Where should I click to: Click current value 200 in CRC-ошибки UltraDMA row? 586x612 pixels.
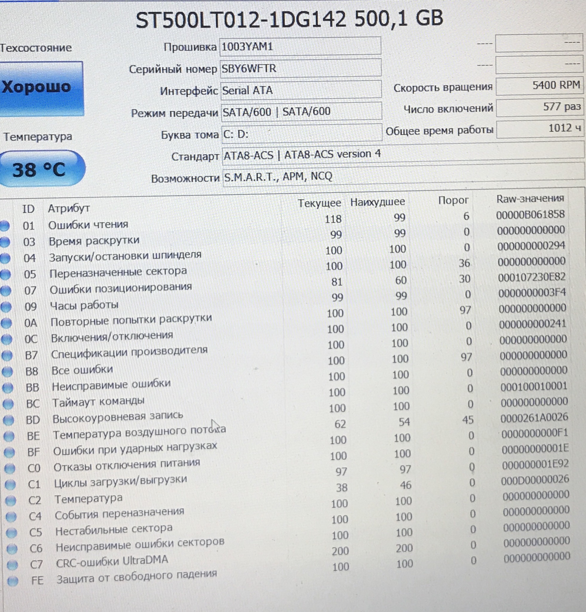coord(340,551)
